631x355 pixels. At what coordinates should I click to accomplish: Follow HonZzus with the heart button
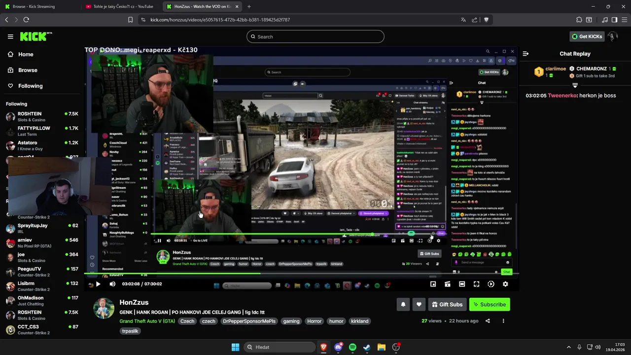click(419, 305)
